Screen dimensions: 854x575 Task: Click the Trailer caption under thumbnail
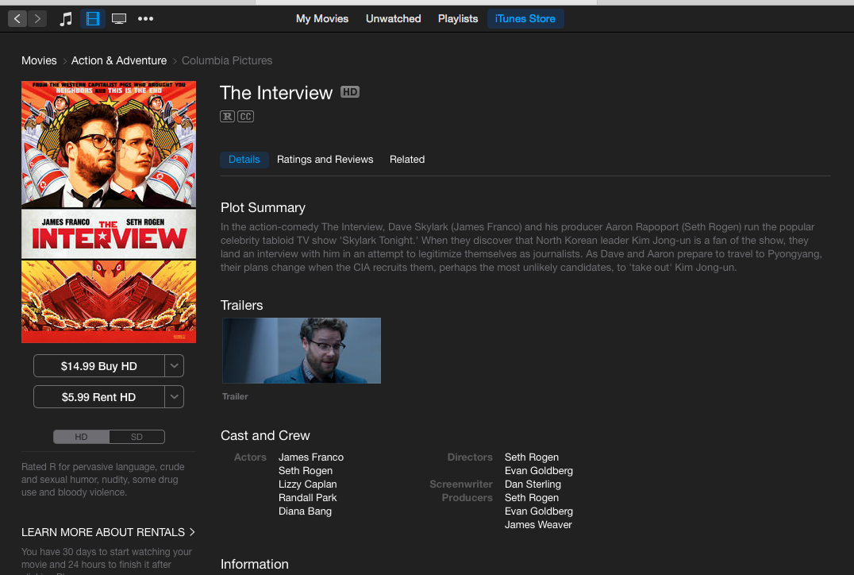[x=235, y=397]
